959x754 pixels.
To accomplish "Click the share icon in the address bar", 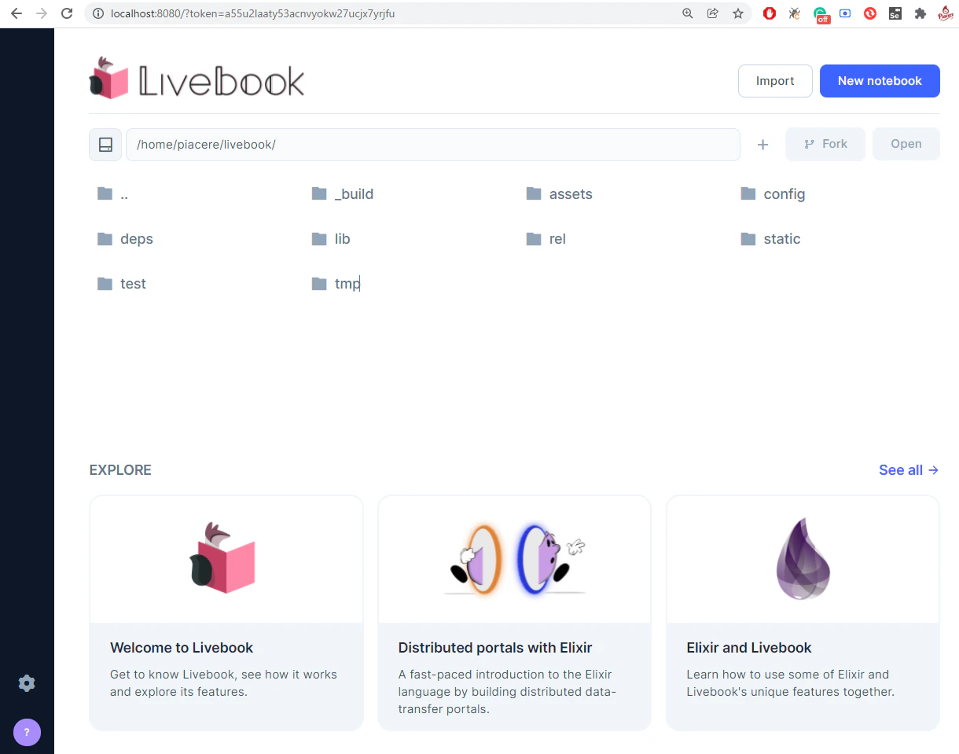I will 713,13.
